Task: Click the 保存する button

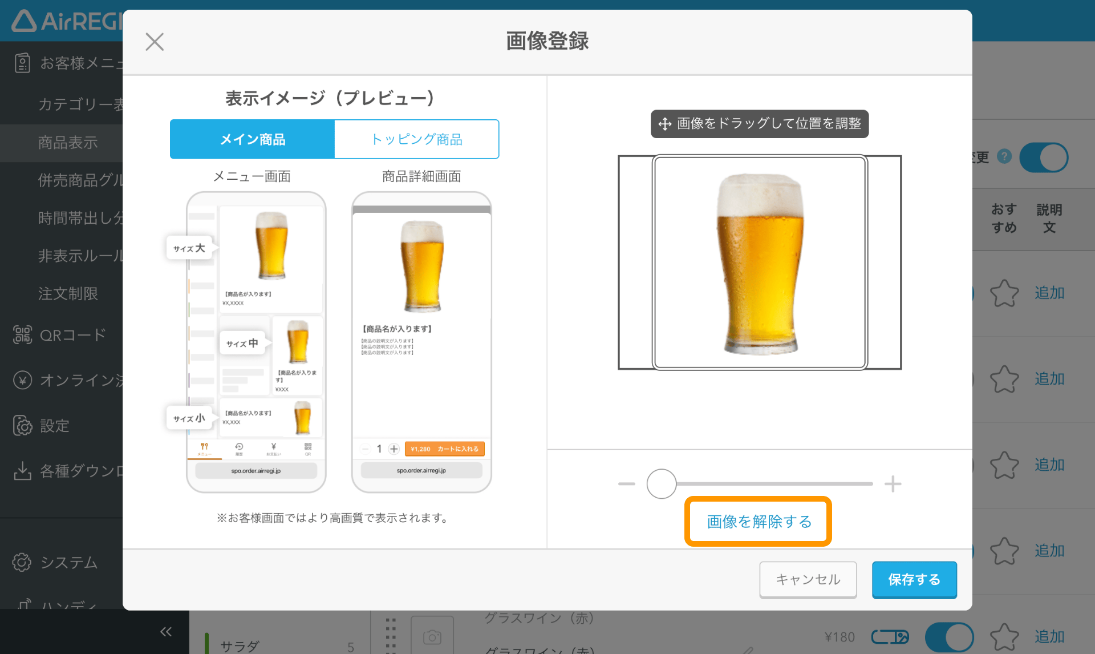Action: click(914, 579)
